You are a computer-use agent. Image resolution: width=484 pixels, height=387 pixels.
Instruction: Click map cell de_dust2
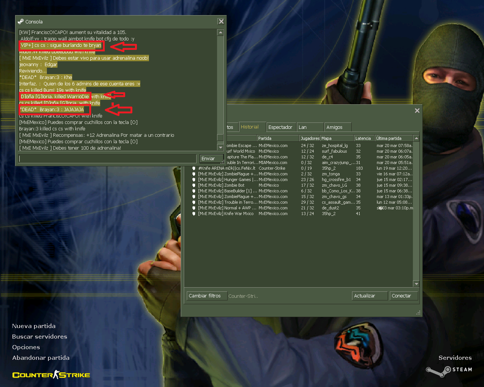330,208
